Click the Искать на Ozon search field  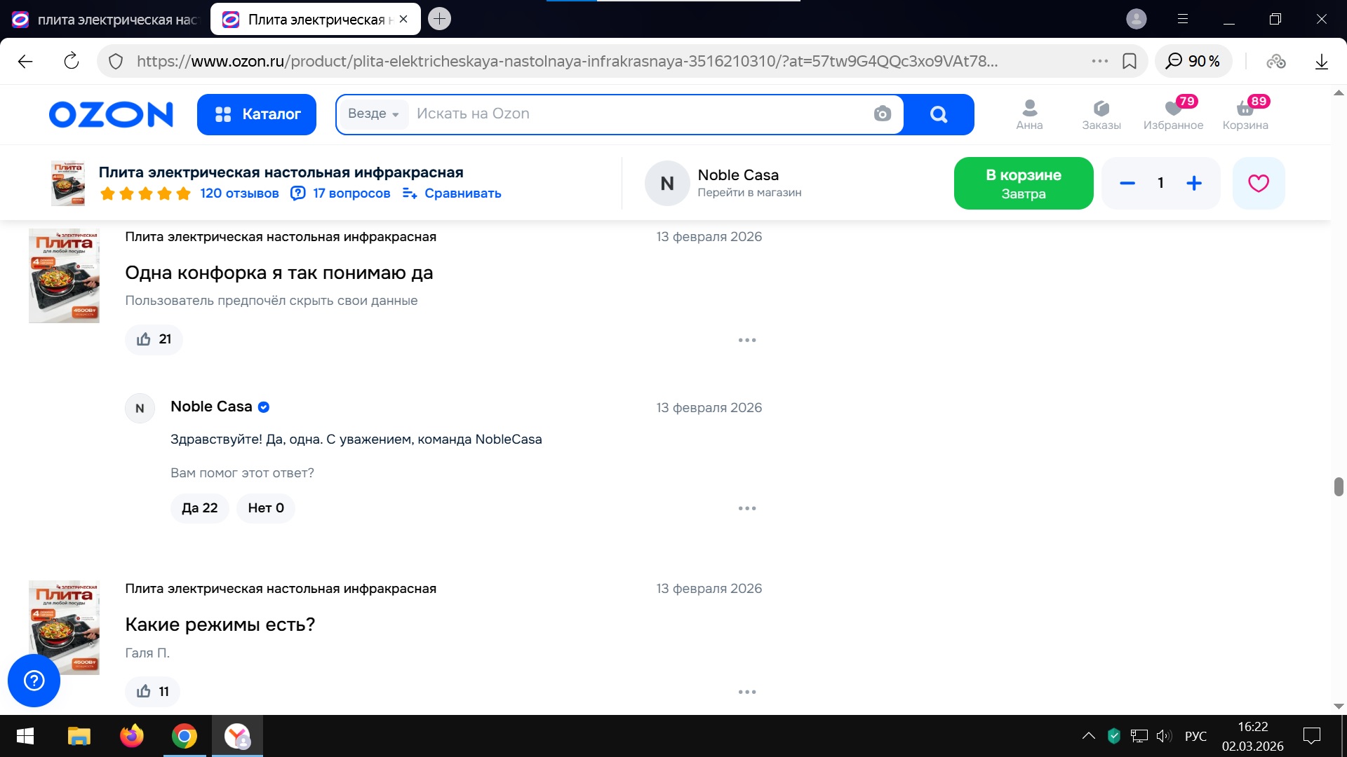point(631,114)
